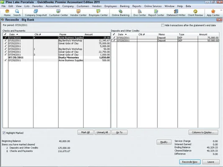Open the Online Services menu

click(153, 6)
